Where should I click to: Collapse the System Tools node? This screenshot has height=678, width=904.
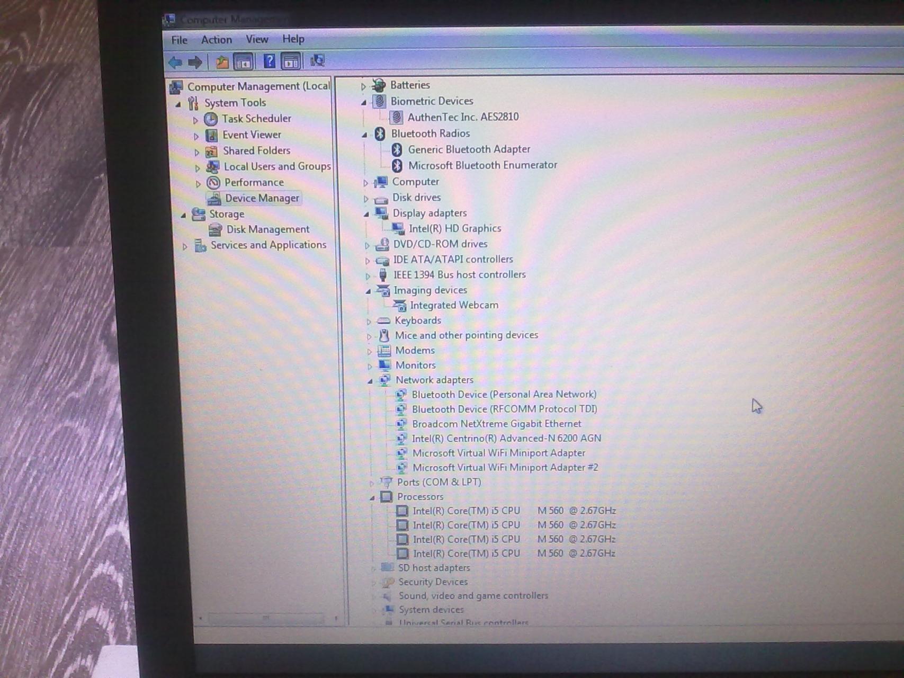point(178,104)
